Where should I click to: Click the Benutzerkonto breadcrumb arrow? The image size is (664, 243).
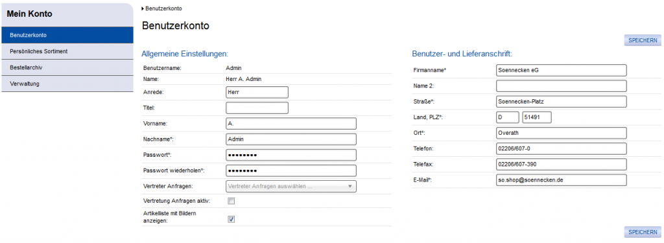pos(143,8)
